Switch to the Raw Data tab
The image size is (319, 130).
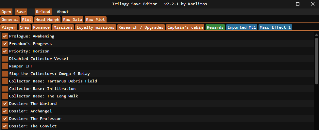tap(73, 20)
